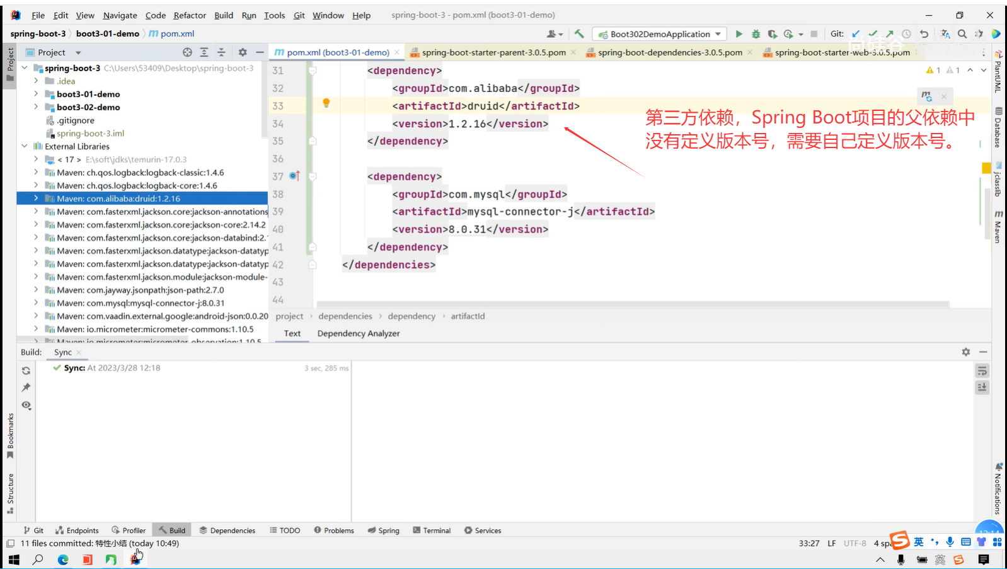Expand the boot3-02-demo module
This screenshot has height=569, width=1007.
(36, 107)
